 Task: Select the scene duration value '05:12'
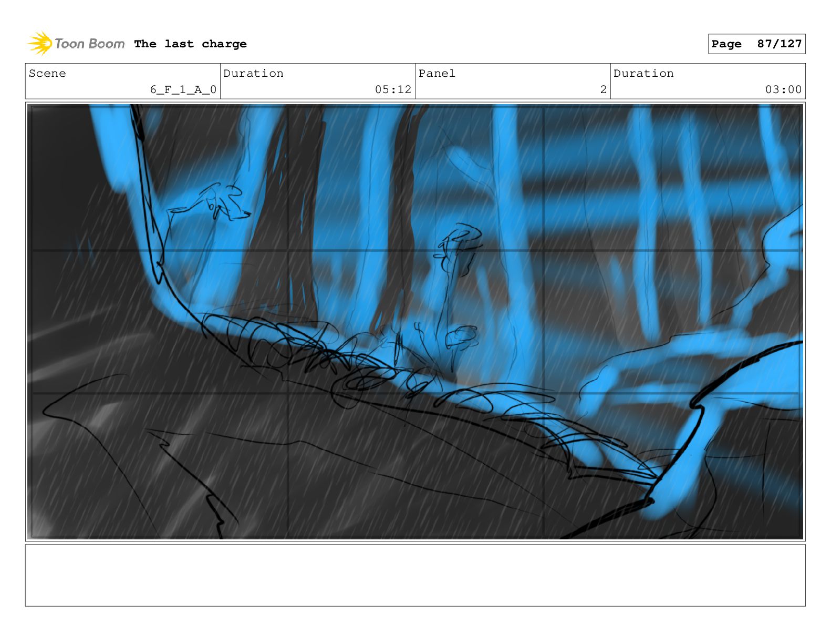[393, 90]
